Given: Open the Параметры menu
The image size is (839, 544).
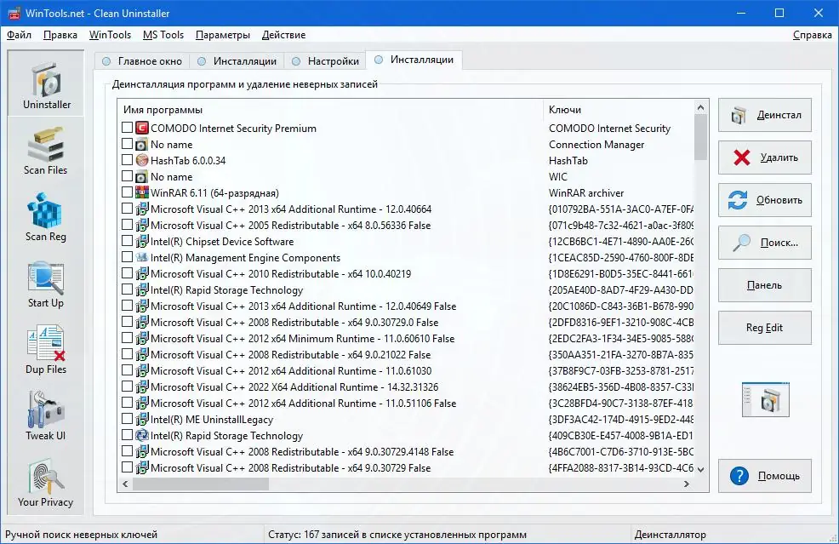Looking at the screenshot, I should 223,35.
